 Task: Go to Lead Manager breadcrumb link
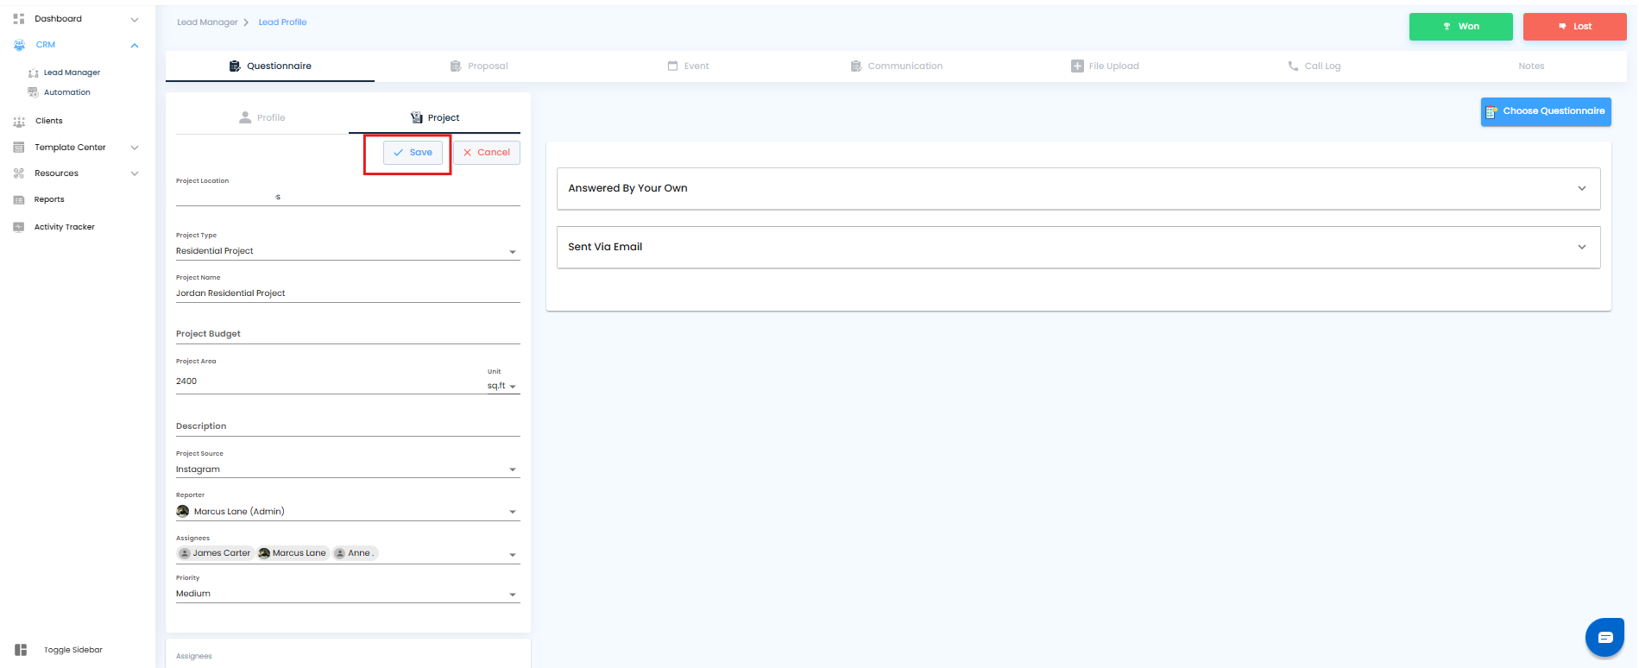207,22
